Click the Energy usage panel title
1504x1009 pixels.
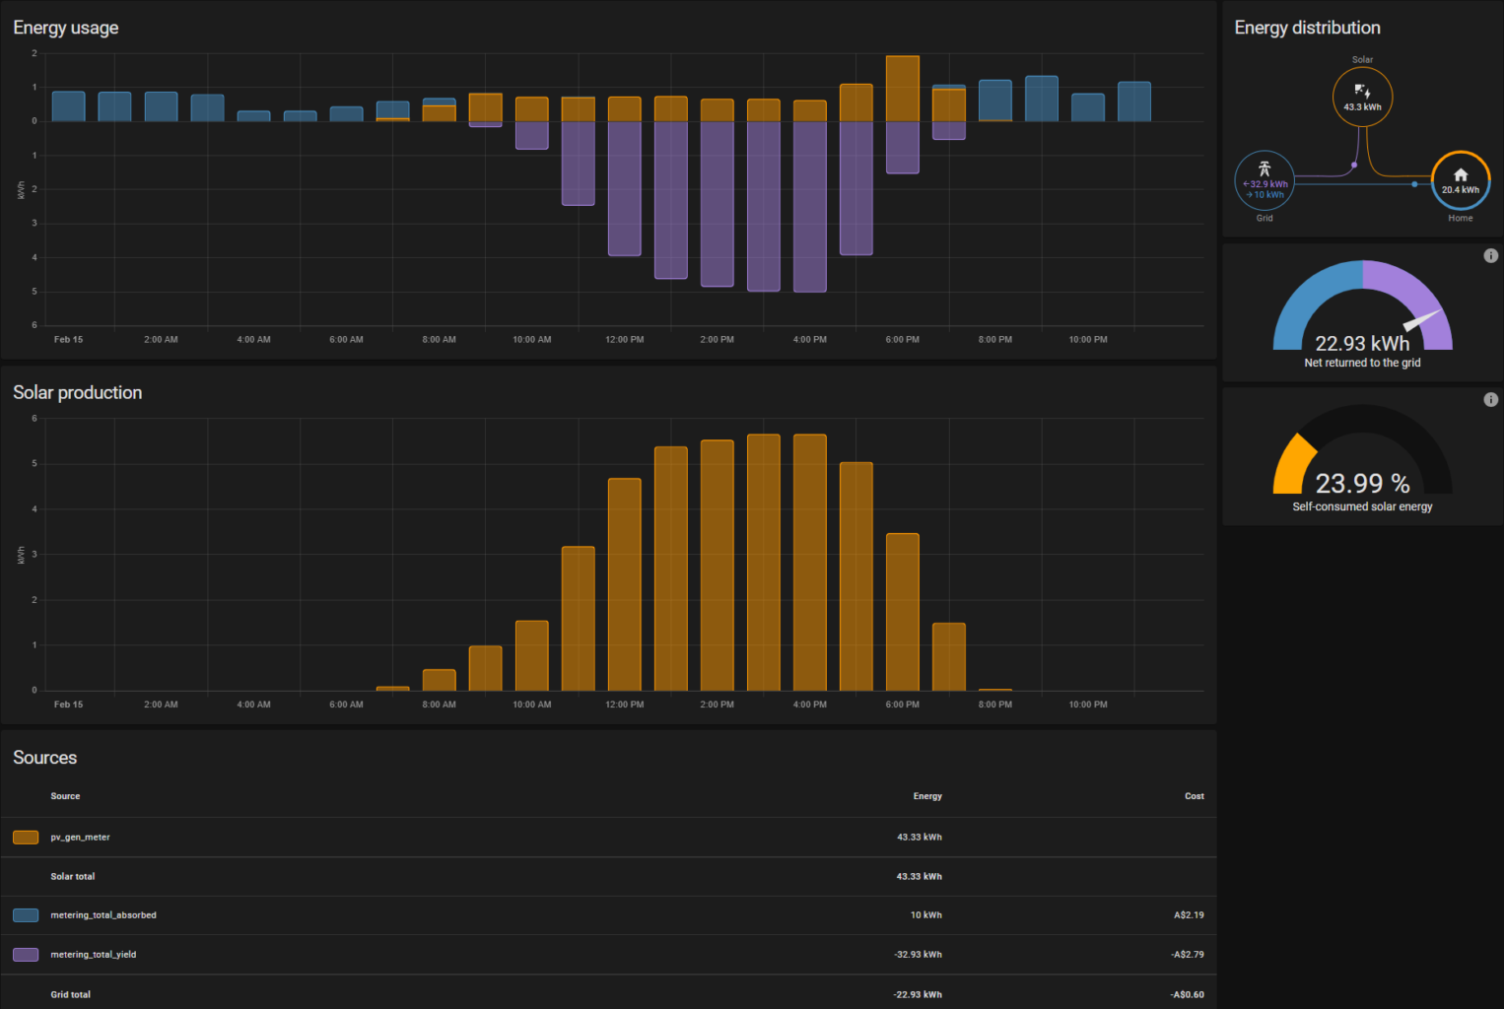tap(65, 28)
